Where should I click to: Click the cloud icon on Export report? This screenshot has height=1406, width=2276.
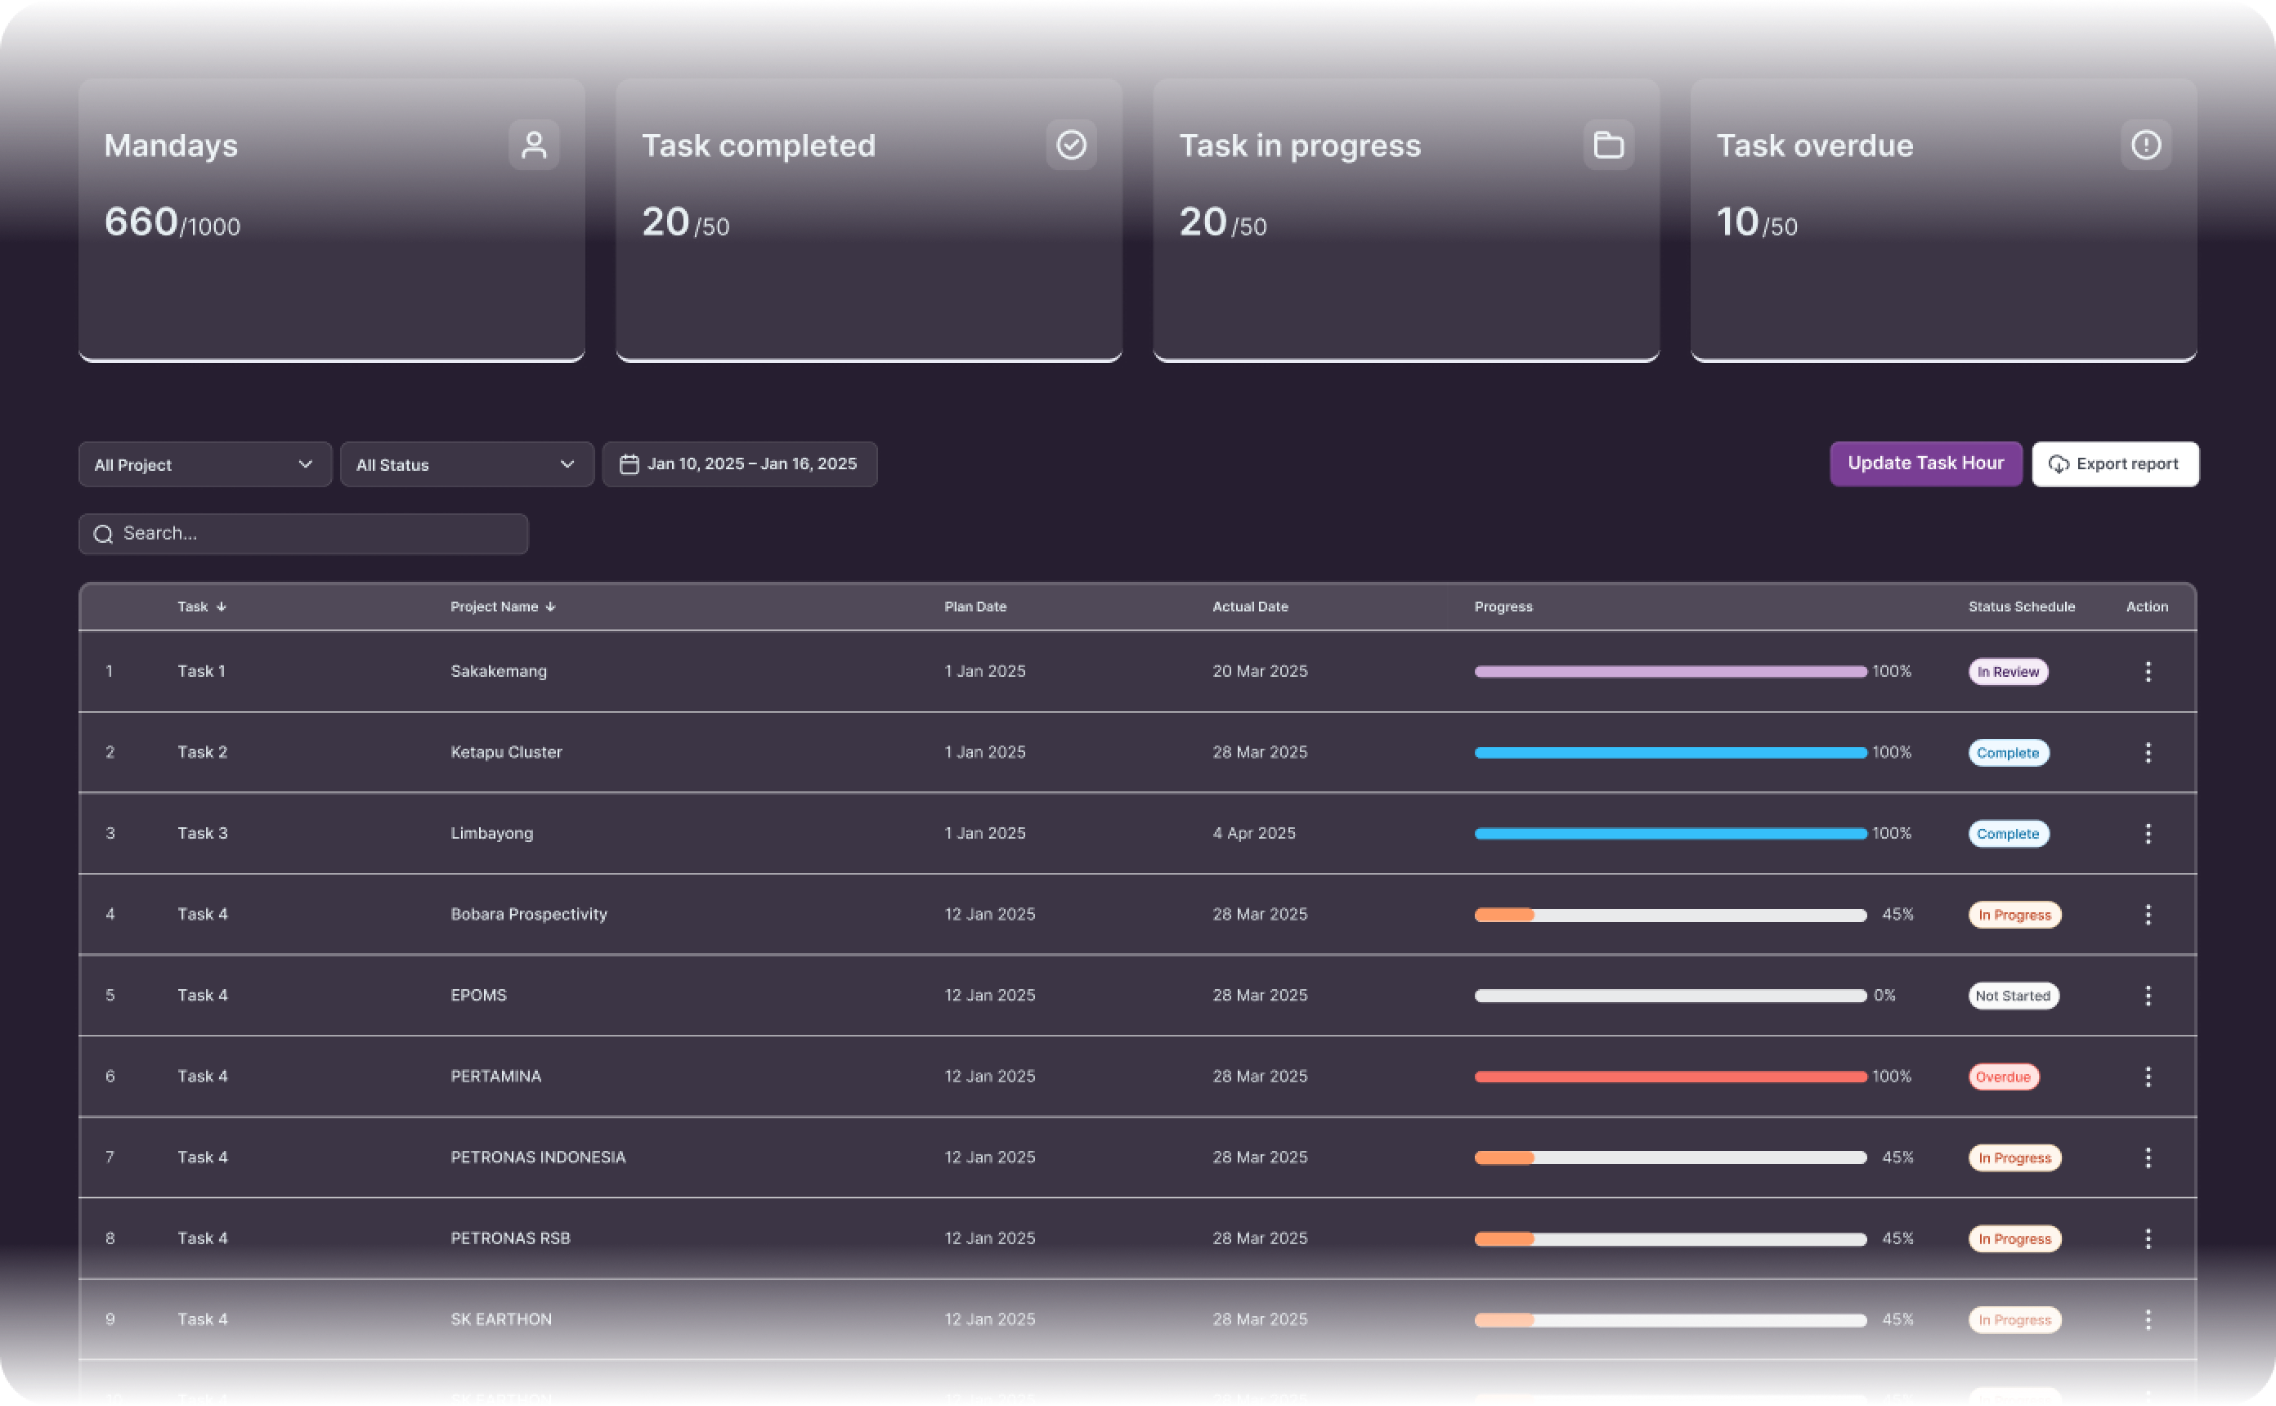click(x=2059, y=464)
